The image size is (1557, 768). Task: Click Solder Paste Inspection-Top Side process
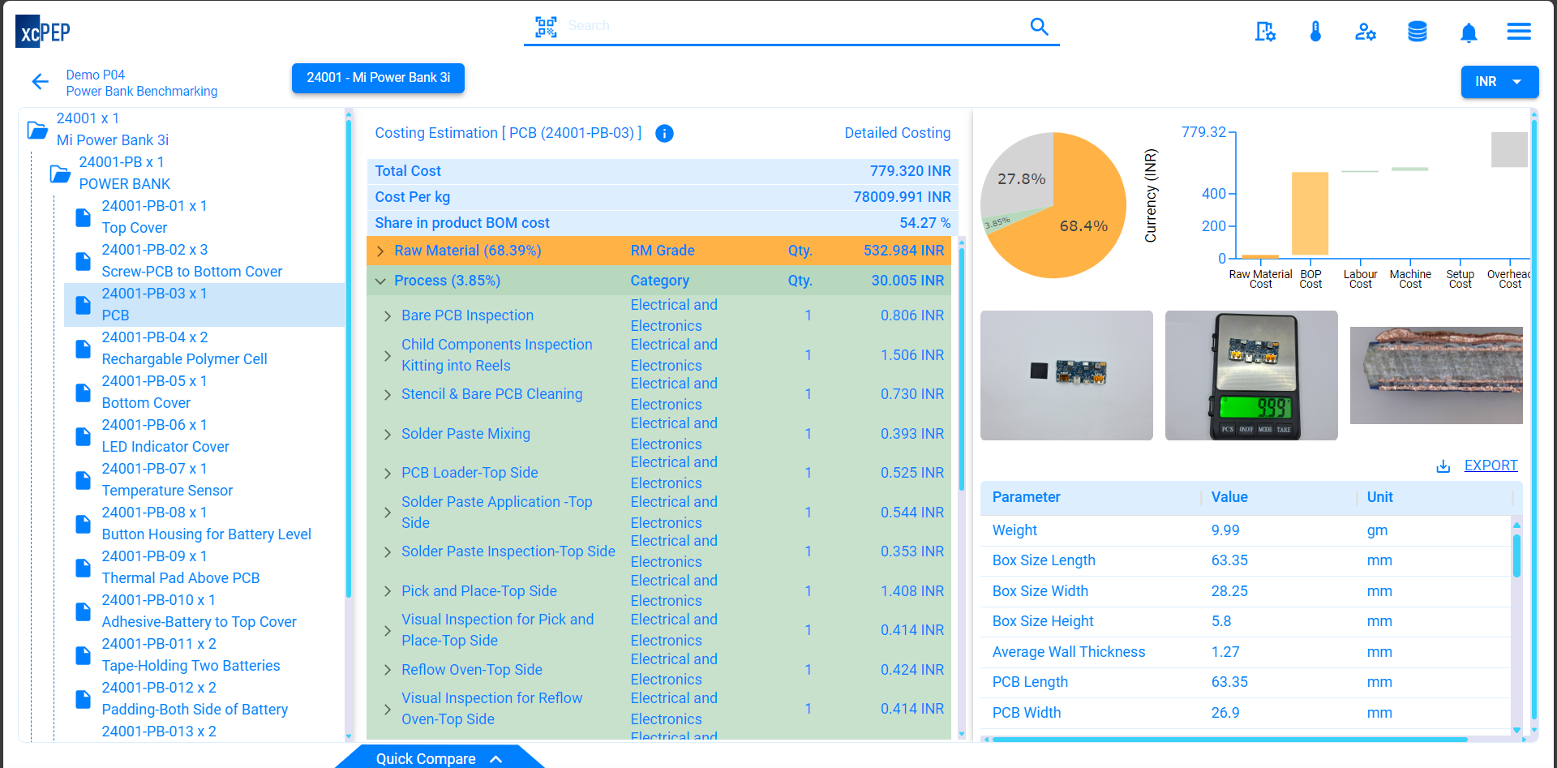[x=508, y=551]
